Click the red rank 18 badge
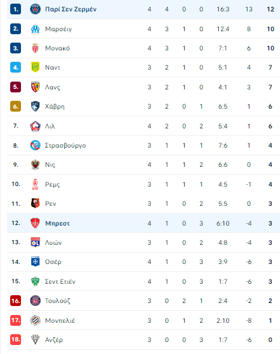This screenshot has height=354, width=280. [16, 340]
